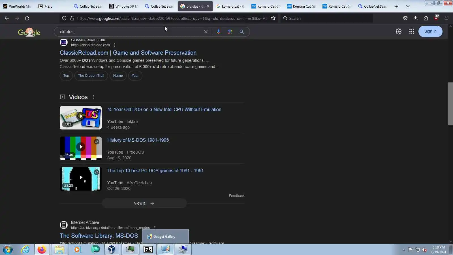This screenshot has height=255, width=453.
Task: Submit search with Google magnifier button
Action: click(242, 32)
